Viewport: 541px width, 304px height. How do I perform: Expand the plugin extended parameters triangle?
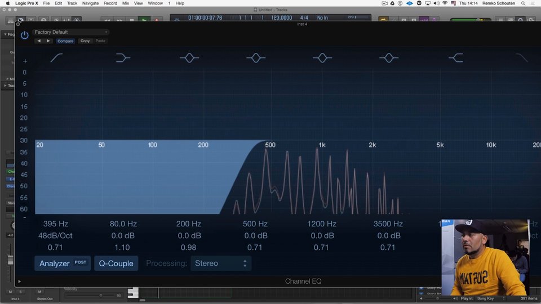pos(19,281)
